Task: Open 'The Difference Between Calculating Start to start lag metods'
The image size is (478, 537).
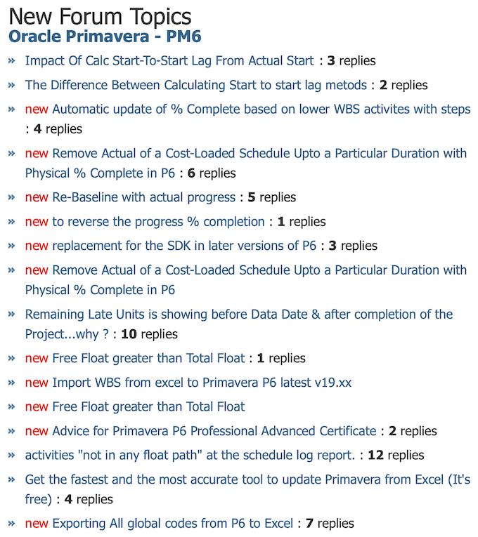Action: pyautogui.click(x=196, y=85)
